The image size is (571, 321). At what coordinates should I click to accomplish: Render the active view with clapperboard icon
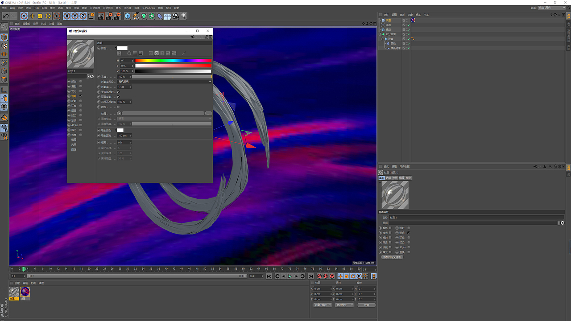(x=101, y=16)
